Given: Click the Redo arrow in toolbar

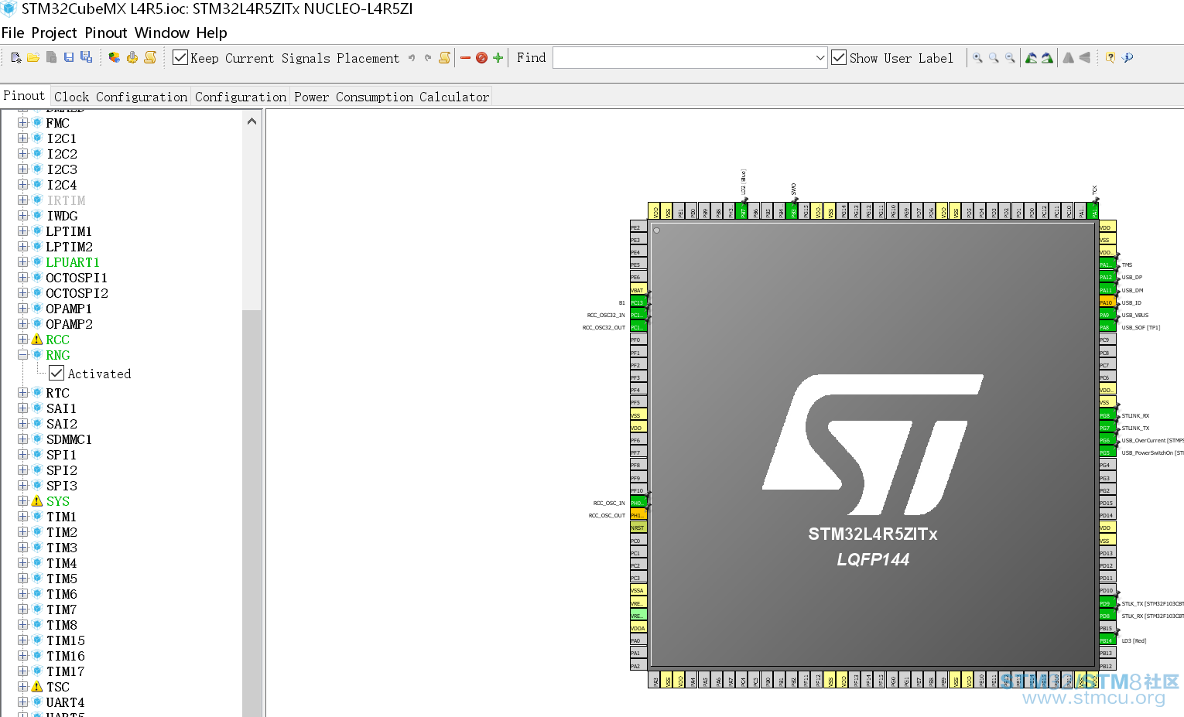Looking at the screenshot, I should 428,58.
